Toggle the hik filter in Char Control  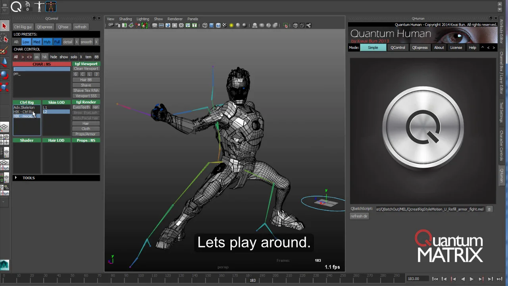[x=44, y=57]
